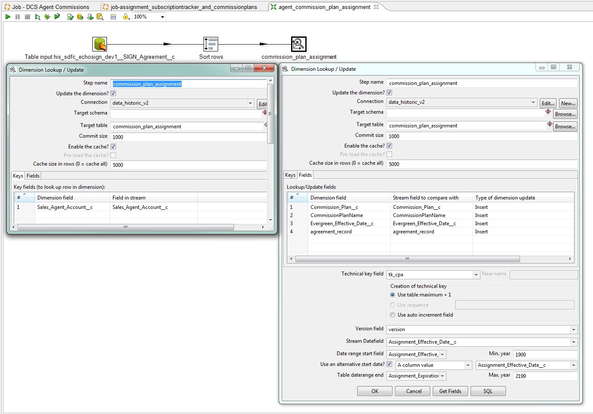This screenshot has height=414, width=593.
Task: Open the zoom level 100% dropdown
Action: [162, 17]
